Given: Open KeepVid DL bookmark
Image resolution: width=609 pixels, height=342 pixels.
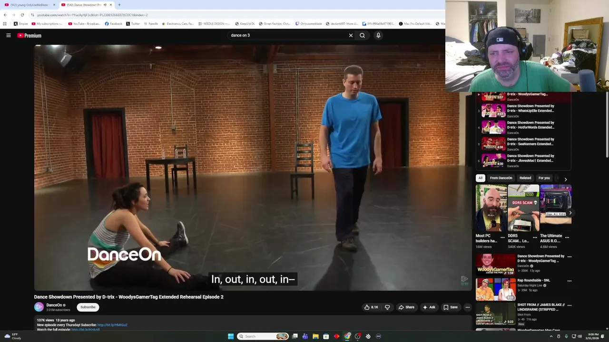Looking at the screenshot, I should (x=245, y=24).
